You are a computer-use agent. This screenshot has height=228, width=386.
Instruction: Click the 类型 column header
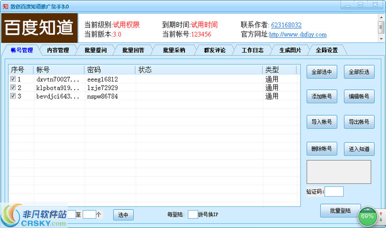click(x=279, y=70)
